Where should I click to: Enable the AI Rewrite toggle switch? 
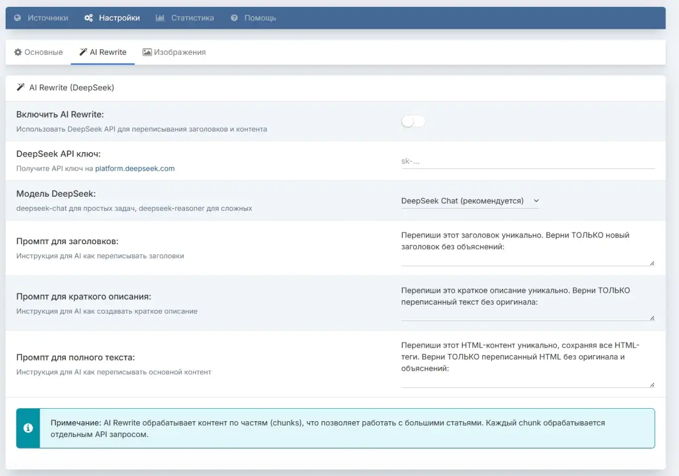[413, 121]
